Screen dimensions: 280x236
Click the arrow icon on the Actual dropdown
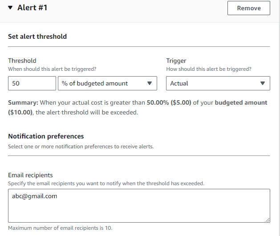point(262,83)
